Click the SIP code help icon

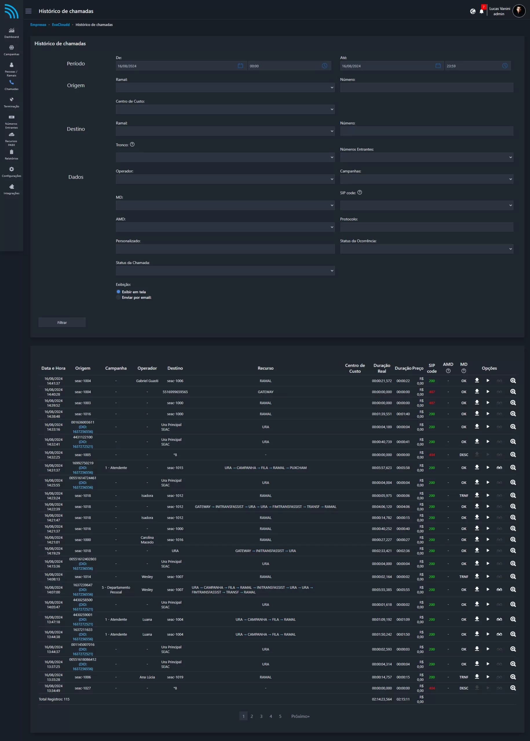coord(359,192)
